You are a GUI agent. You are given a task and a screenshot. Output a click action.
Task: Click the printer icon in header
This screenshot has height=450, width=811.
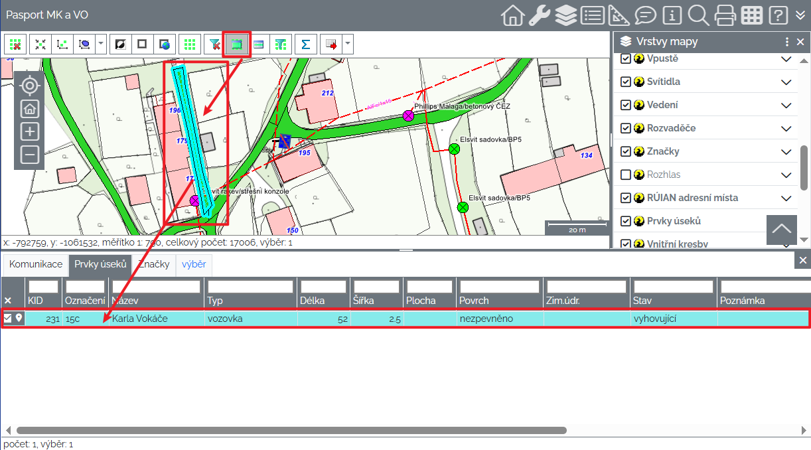[x=725, y=15]
